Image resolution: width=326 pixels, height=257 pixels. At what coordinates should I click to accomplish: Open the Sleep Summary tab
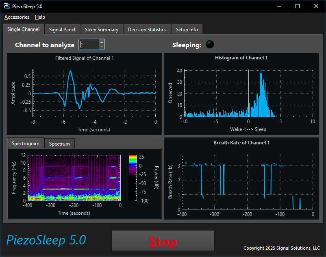pyautogui.click(x=102, y=30)
